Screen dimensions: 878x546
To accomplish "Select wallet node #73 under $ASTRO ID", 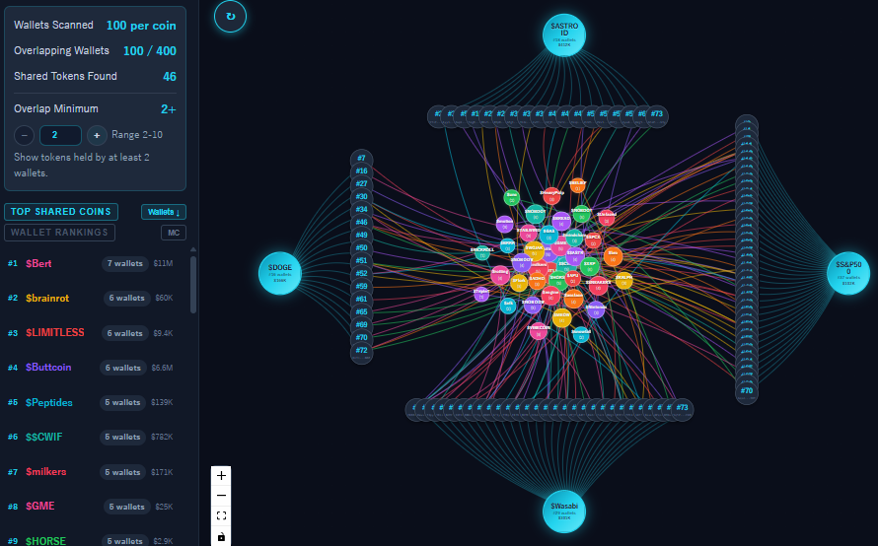I will click(x=657, y=115).
